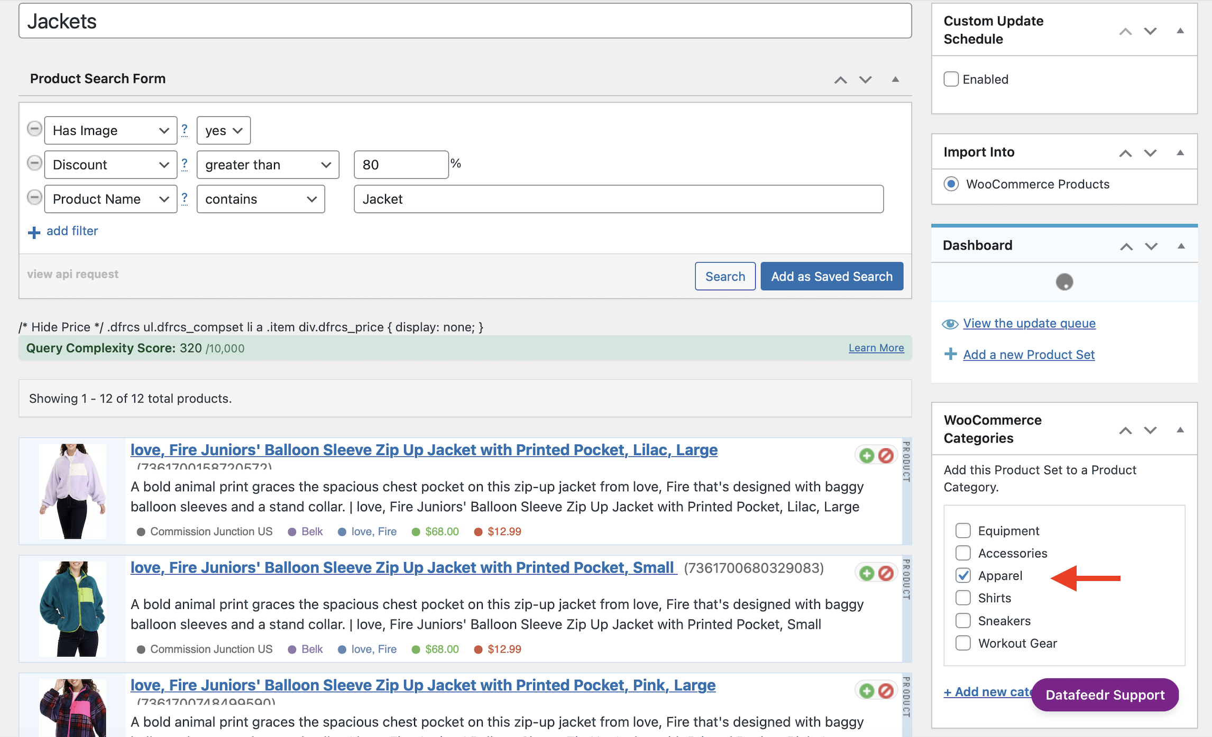
Task: Collapse the Product Search Form panel
Action: click(895, 79)
